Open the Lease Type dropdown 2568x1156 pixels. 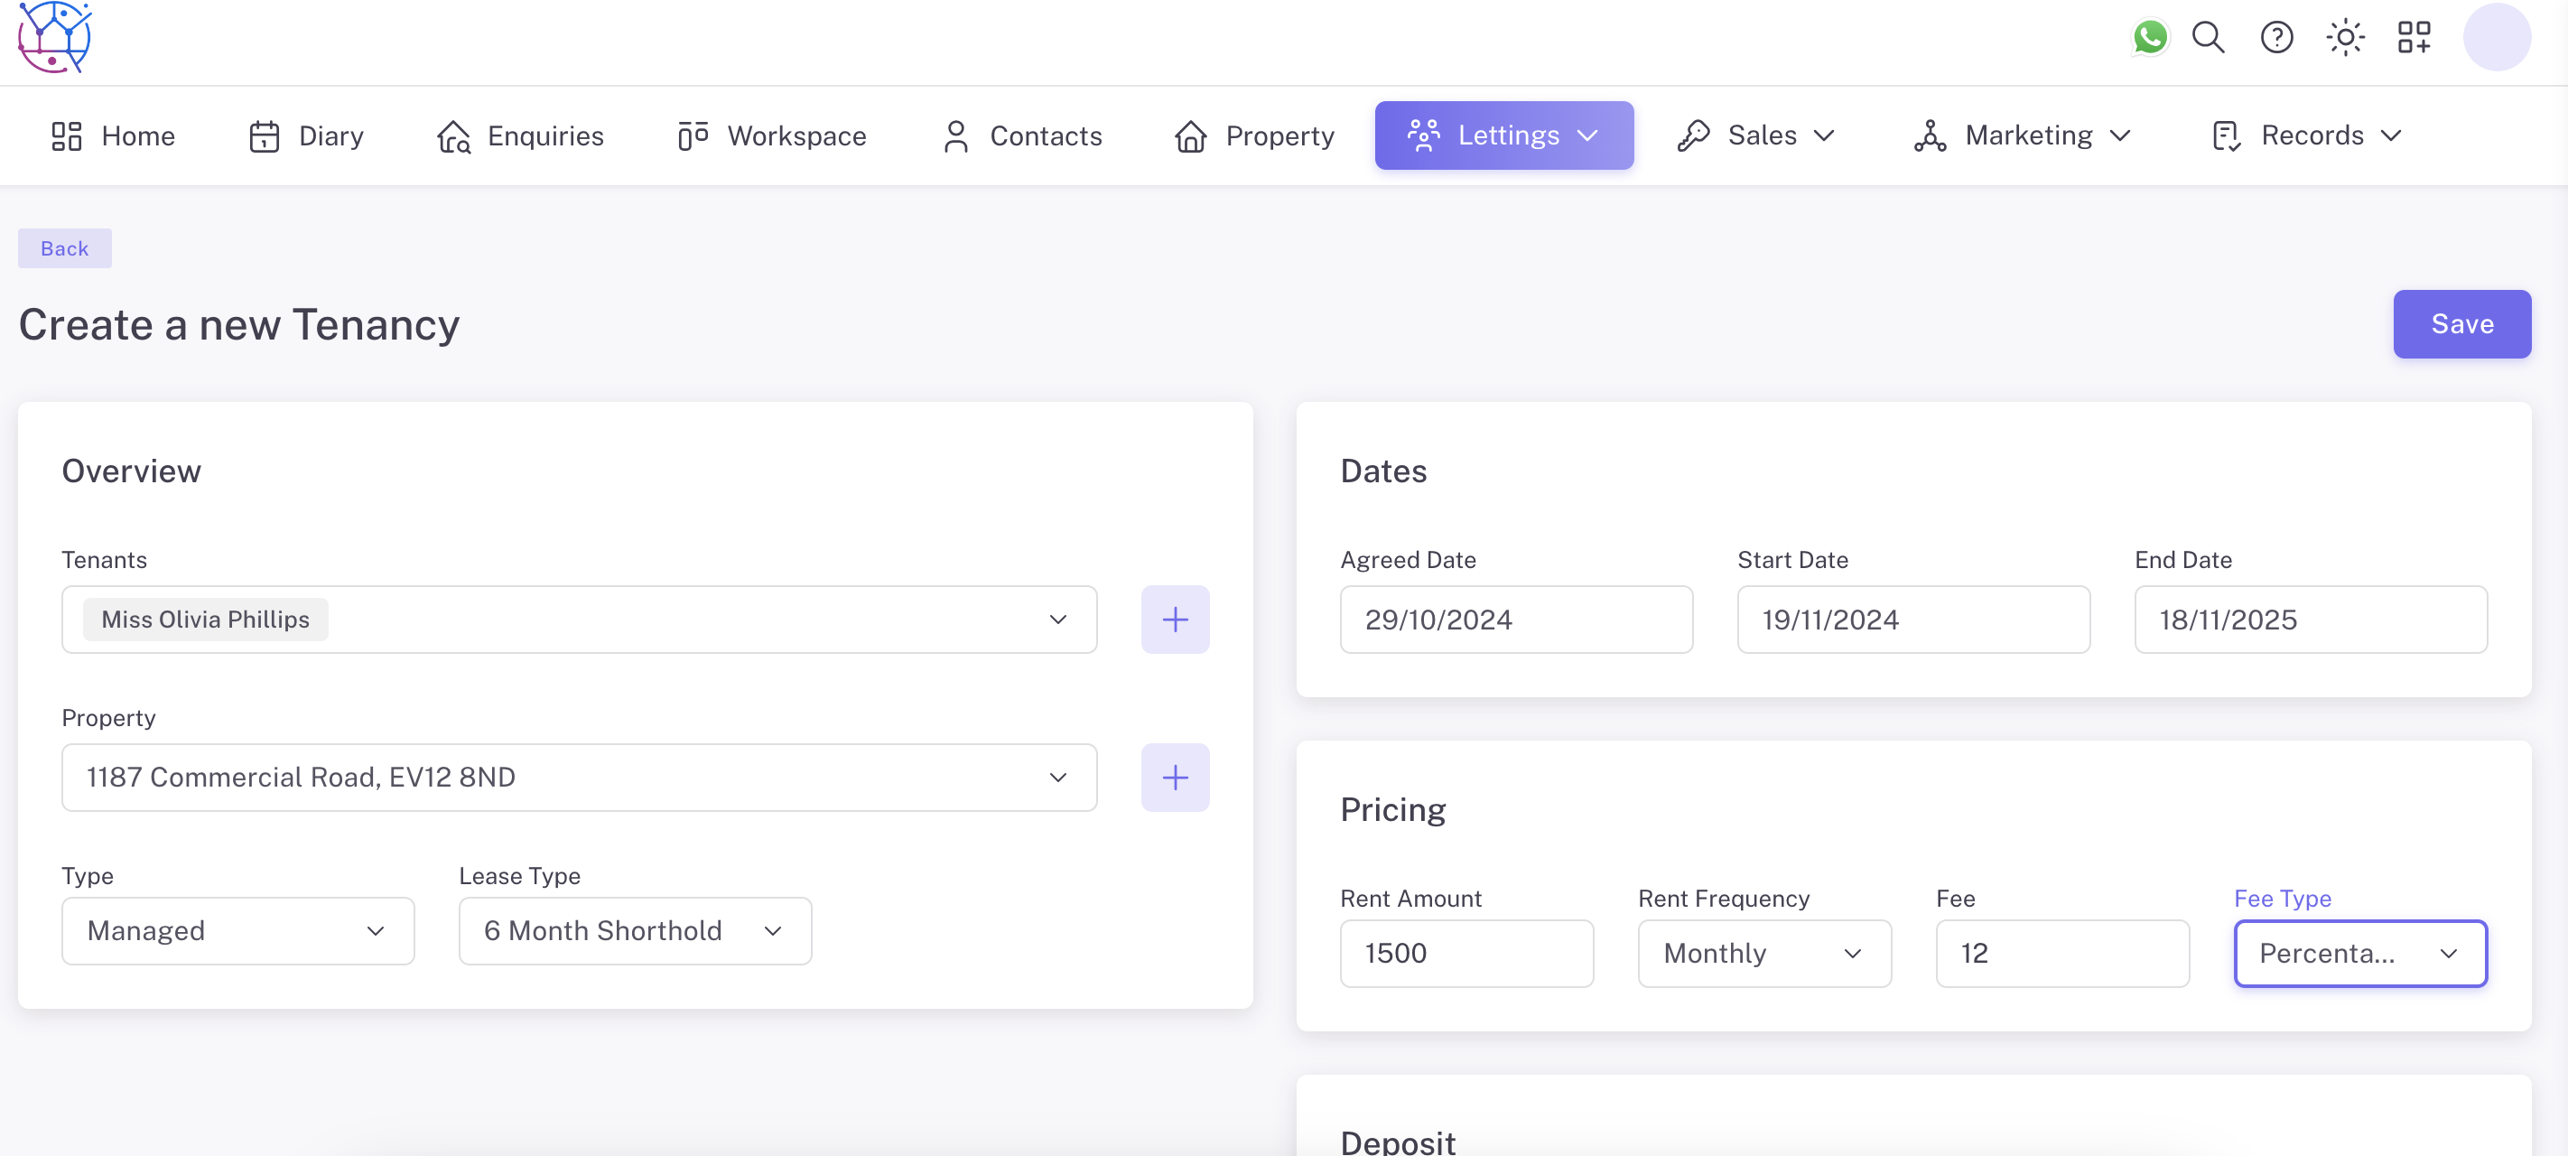click(x=634, y=930)
